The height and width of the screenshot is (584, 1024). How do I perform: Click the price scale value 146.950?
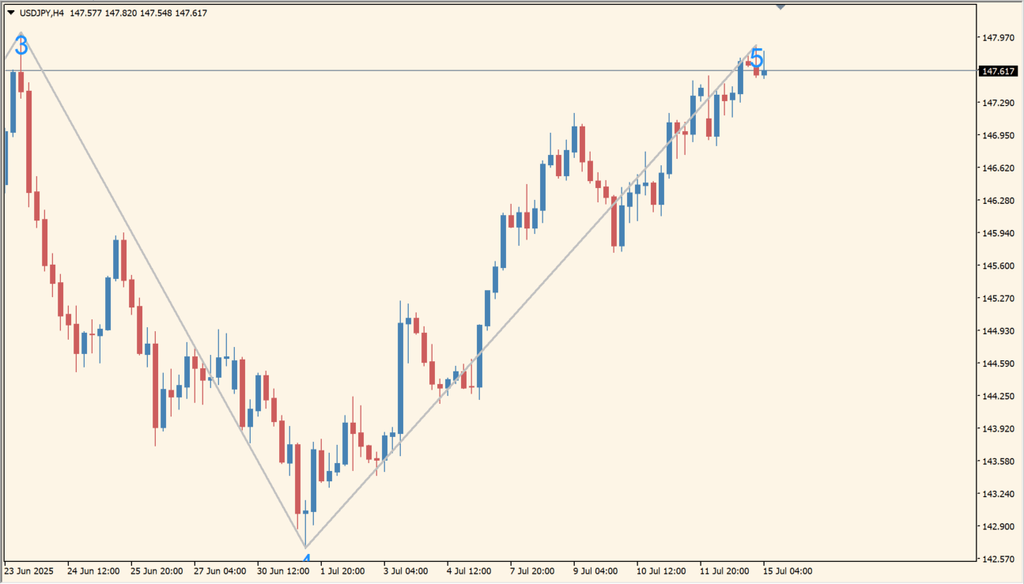998,135
